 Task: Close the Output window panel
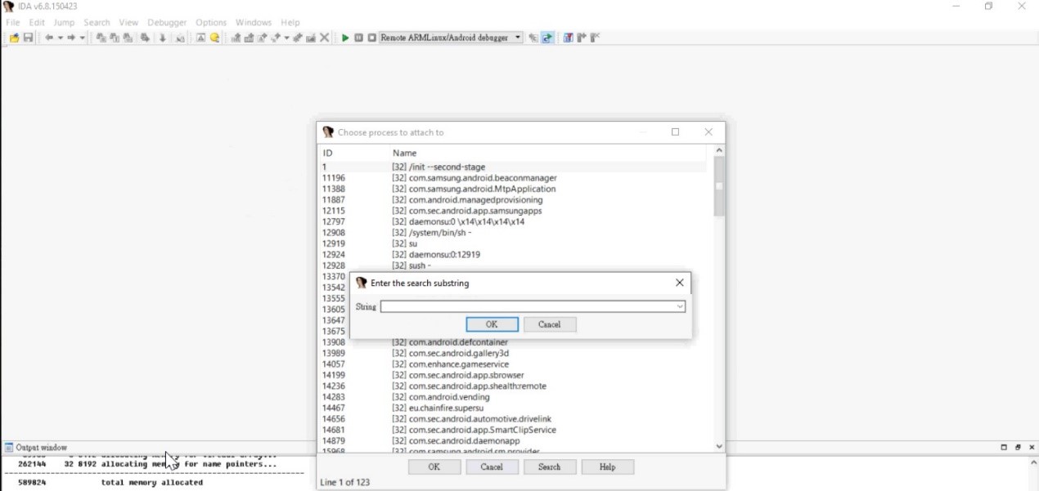tap(1032, 448)
